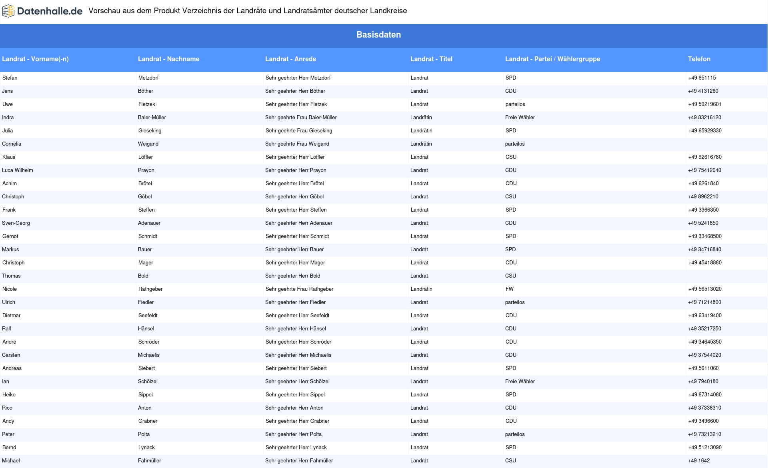Screen dimensions: 768x468
Task: Select the first name cell Rico
Action: tap(7, 408)
